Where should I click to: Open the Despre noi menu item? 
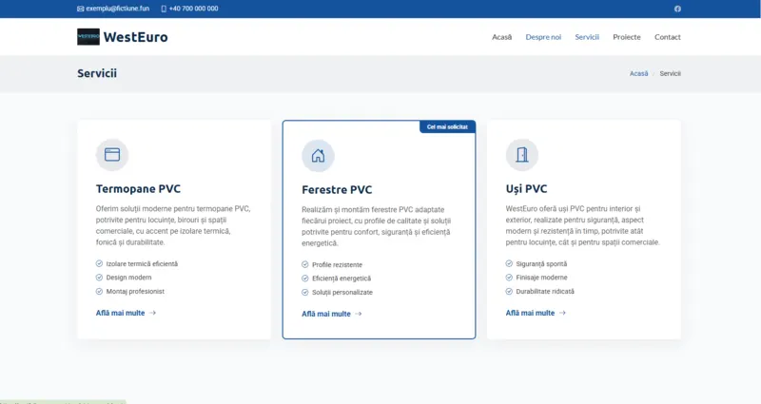click(x=543, y=37)
